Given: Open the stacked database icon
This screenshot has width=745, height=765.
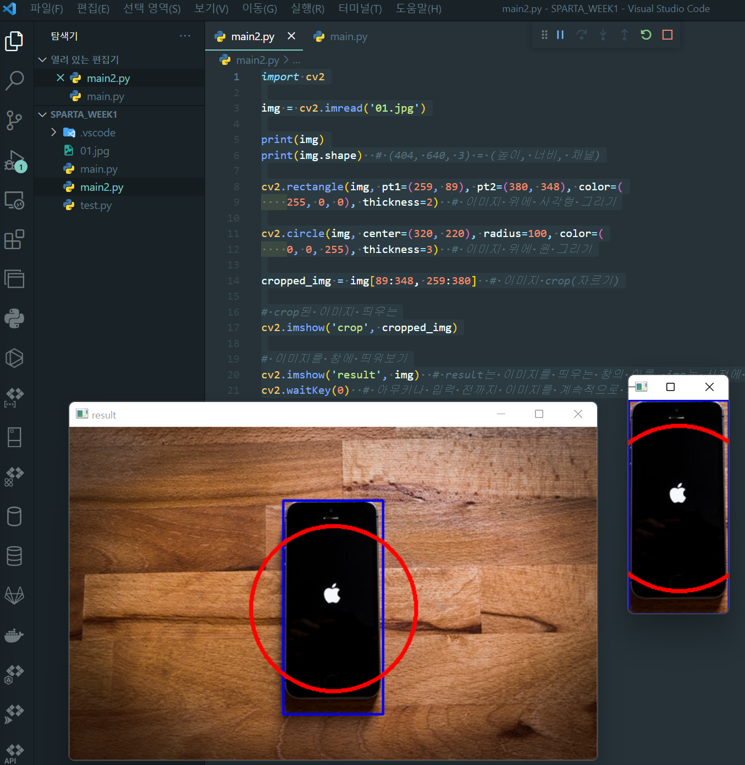Looking at the screenshot, I should click(x=14, y=556).
